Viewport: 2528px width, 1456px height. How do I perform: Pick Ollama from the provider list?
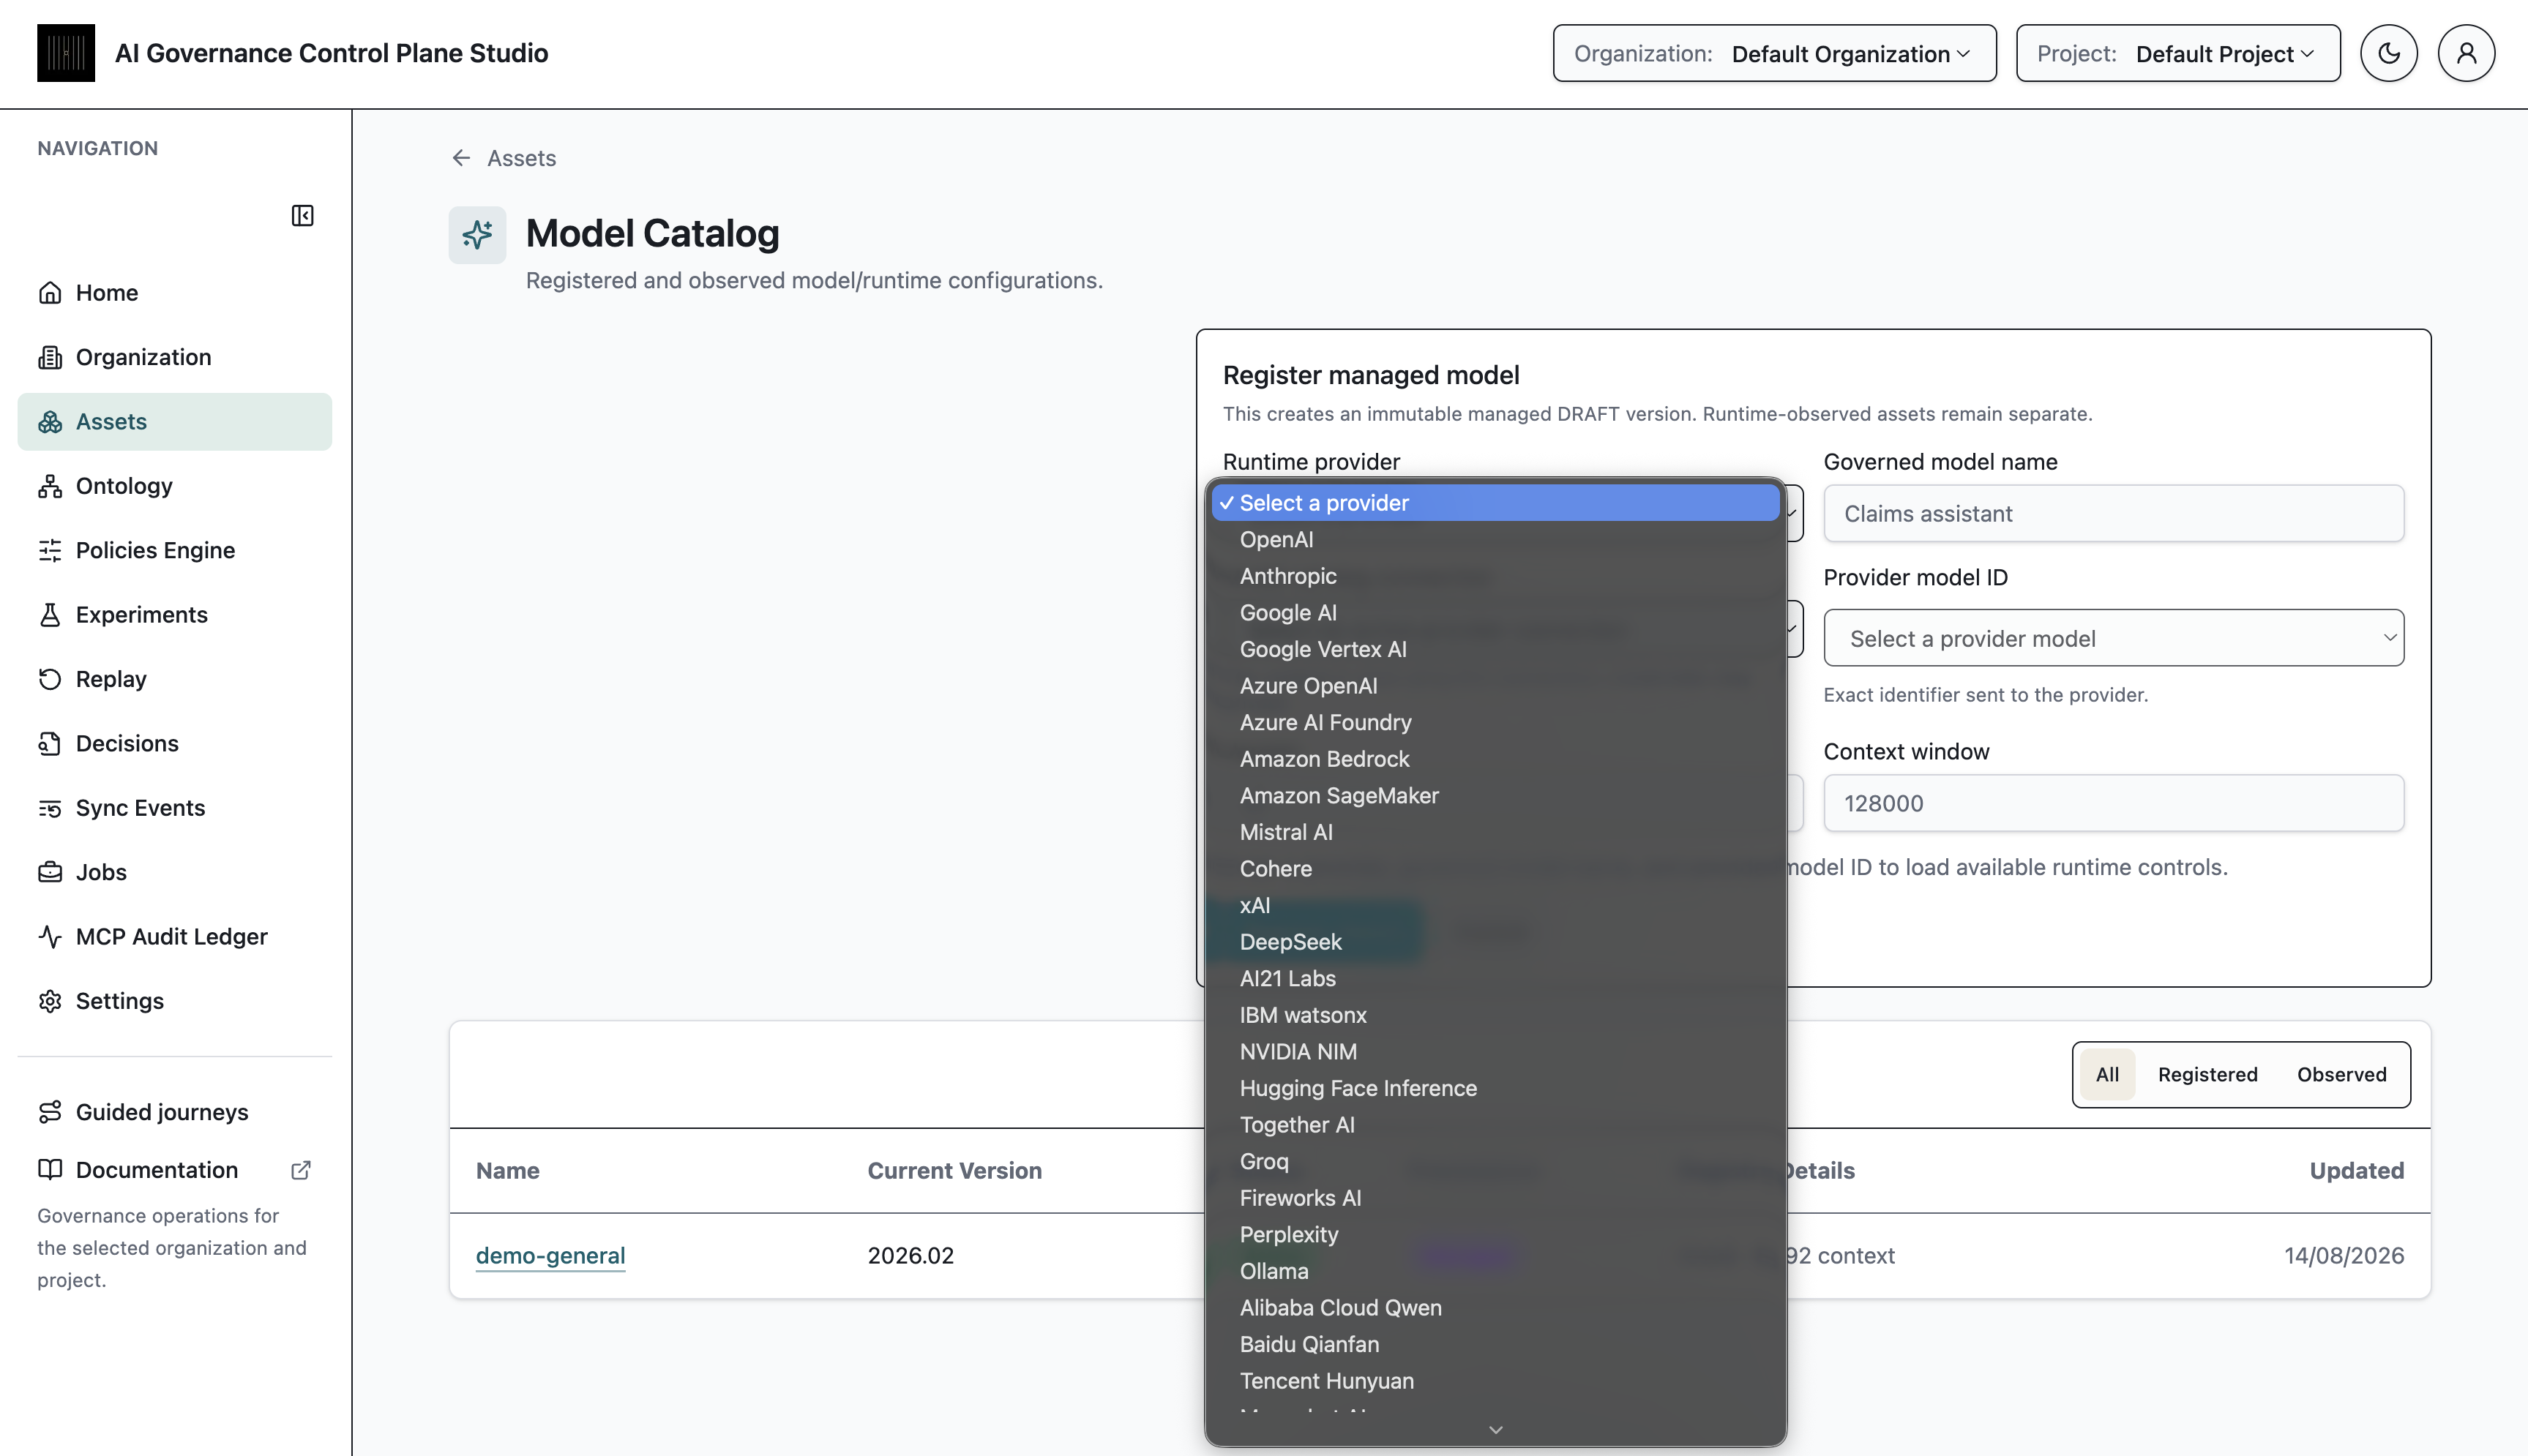point(1495,1272)
